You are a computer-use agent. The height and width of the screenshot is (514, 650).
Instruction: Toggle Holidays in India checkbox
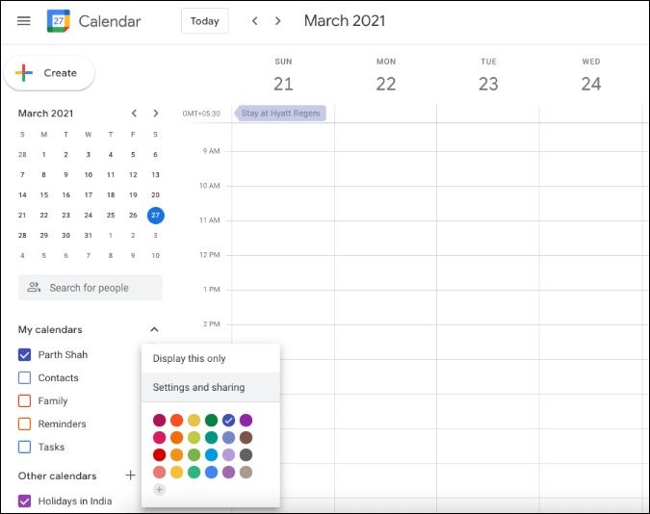pyautogui.click(x=24, y=501)
